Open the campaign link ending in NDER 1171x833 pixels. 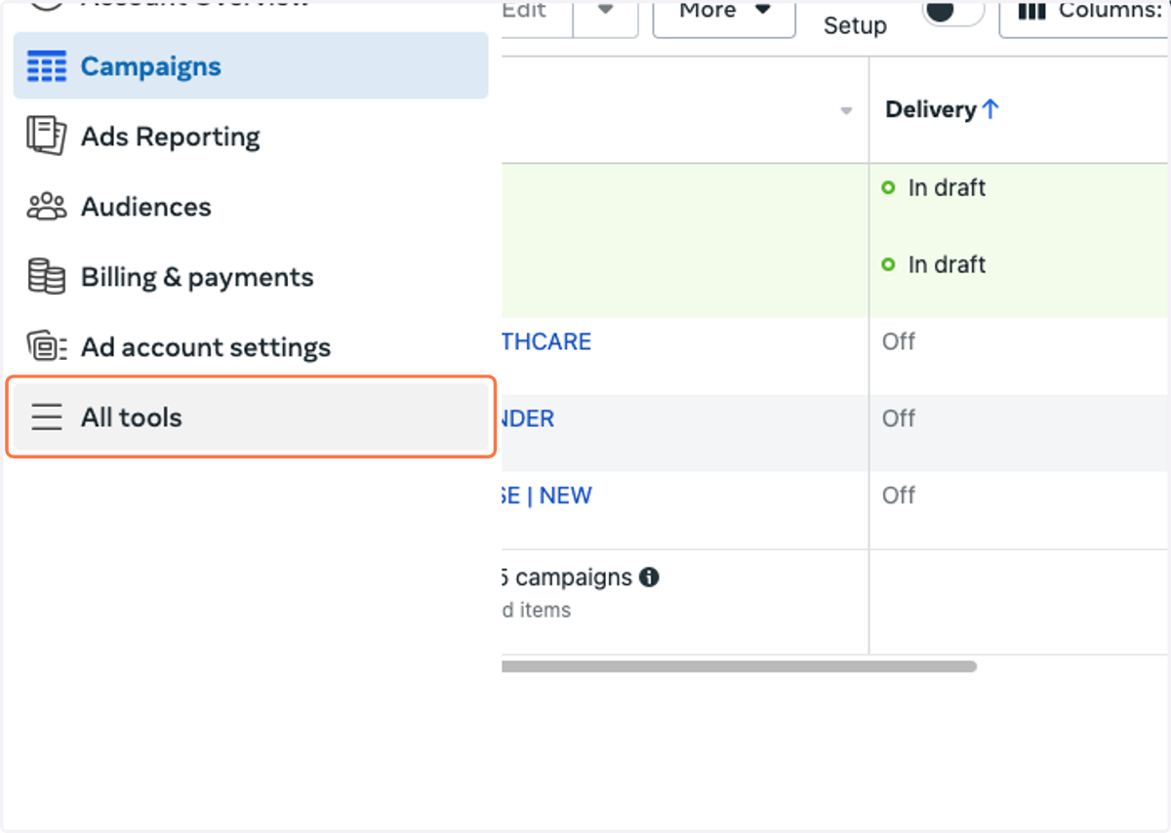click(528, 419)
